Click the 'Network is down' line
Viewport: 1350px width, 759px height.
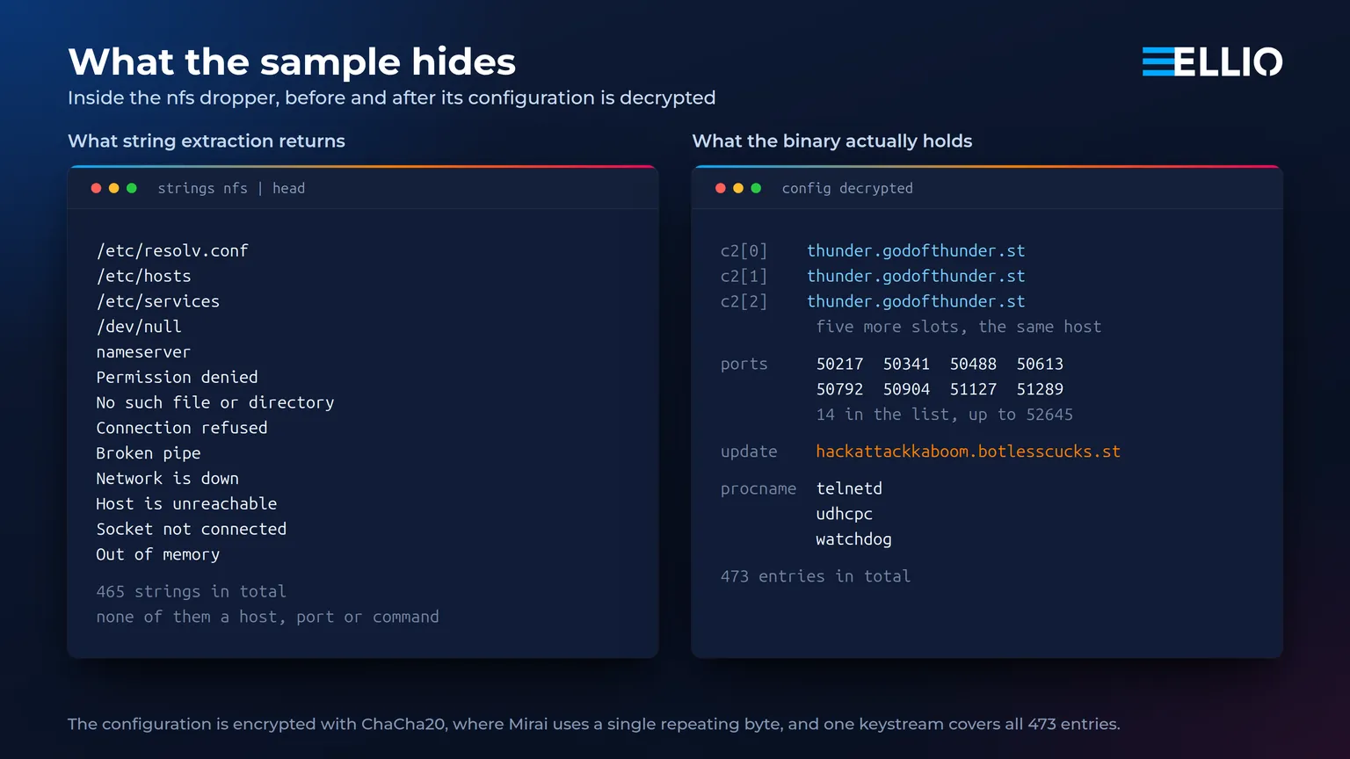pos(167,479)
